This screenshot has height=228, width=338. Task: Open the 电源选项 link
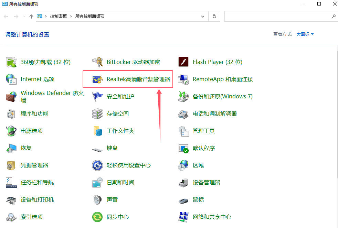32,131
